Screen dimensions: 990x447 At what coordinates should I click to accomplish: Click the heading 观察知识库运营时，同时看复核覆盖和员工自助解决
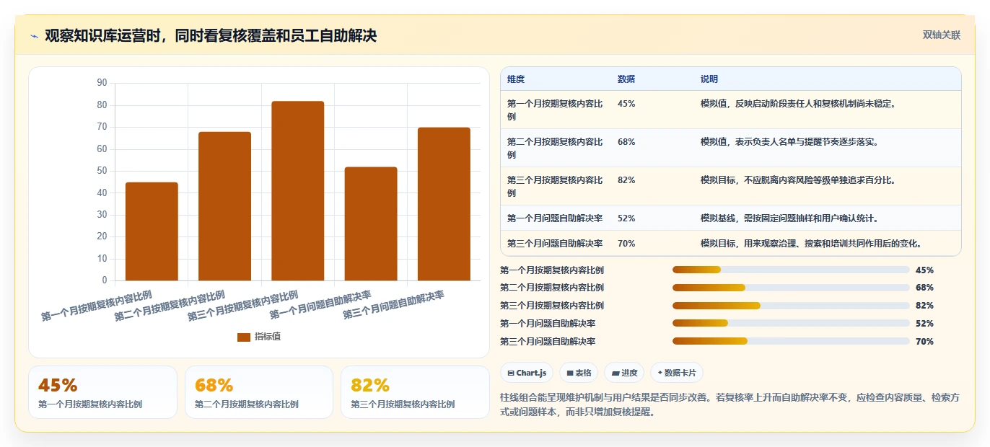pyautogui.click(x=211, y=36)
